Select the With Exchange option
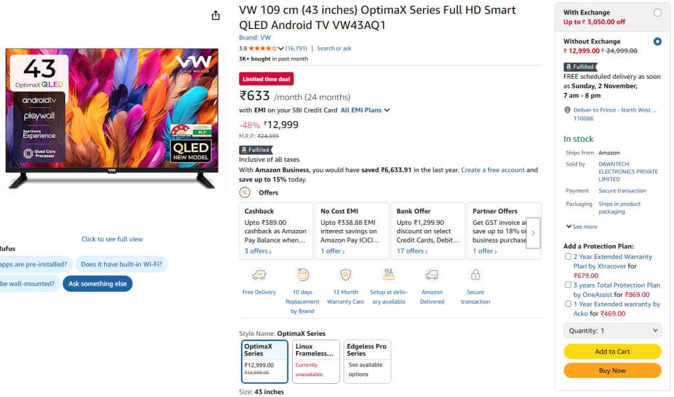The width and height of the screenshot is (674, 397). click(x=658, y=11)
